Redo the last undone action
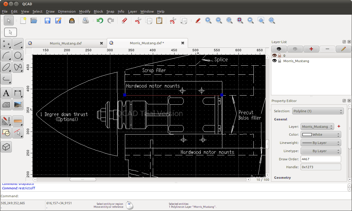 [x=111, y=21]
